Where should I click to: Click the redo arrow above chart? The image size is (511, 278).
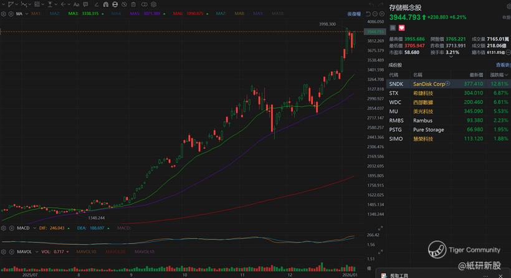point(381,4)
